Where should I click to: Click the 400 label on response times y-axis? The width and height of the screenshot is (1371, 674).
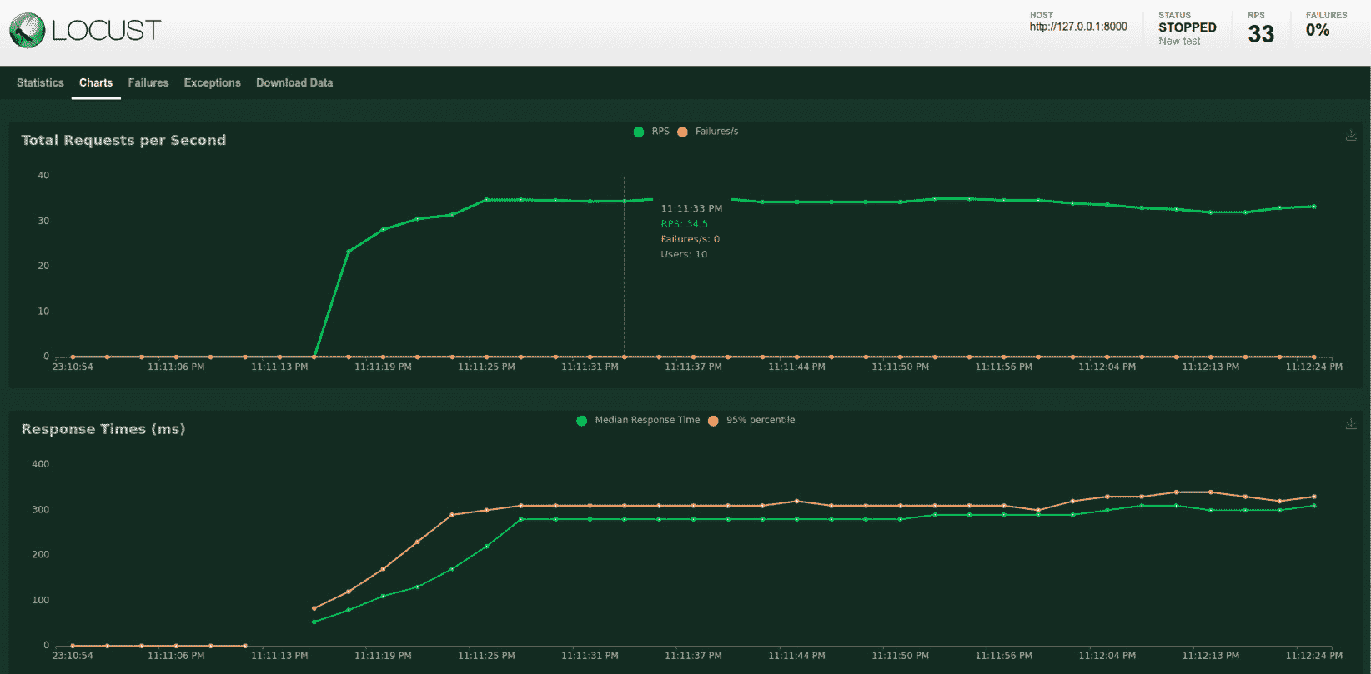click(41, 464)
